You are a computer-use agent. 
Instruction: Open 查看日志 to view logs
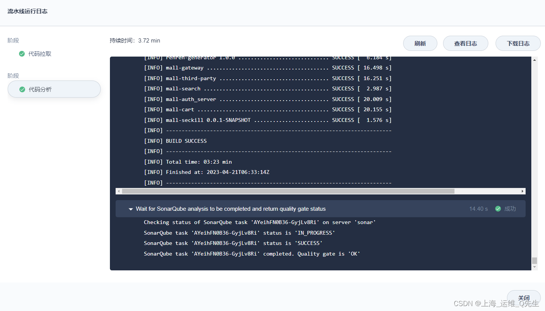tap(466, 43)
